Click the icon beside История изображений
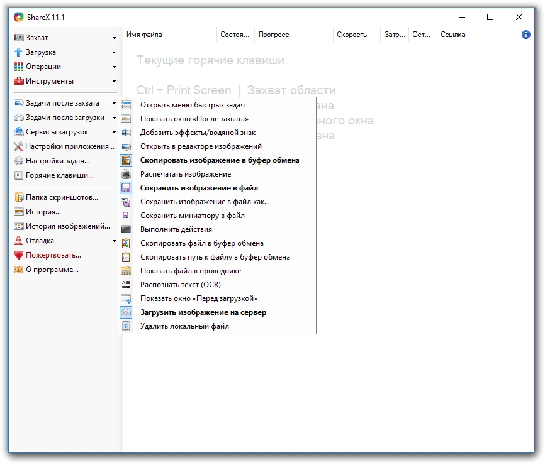The width and height of the screenshot is (545, 465). (x=18, y=226)
